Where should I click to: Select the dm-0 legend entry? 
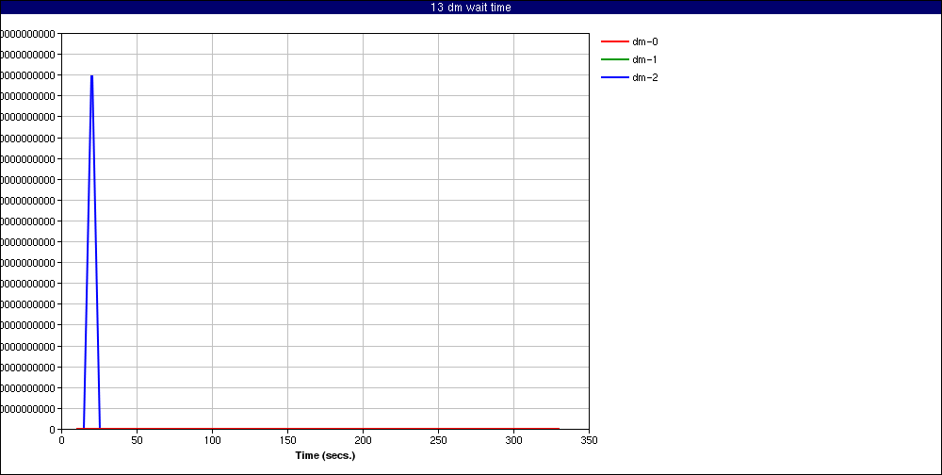click(x=629, y=41)
